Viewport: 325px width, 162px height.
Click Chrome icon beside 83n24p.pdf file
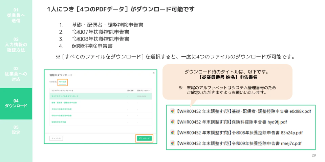172,133
